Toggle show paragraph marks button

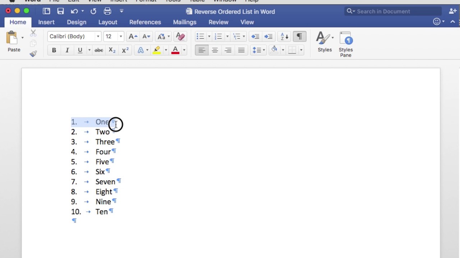299,37
